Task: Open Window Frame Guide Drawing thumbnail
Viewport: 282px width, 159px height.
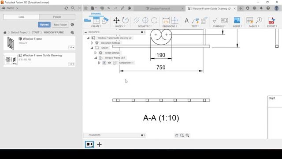Action: tap(11, 60)
